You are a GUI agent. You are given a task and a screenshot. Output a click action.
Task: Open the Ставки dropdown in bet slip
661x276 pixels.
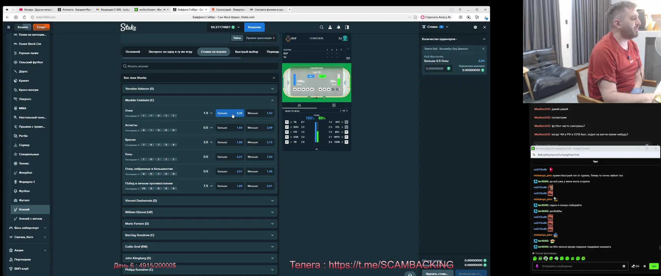(435, 27)
